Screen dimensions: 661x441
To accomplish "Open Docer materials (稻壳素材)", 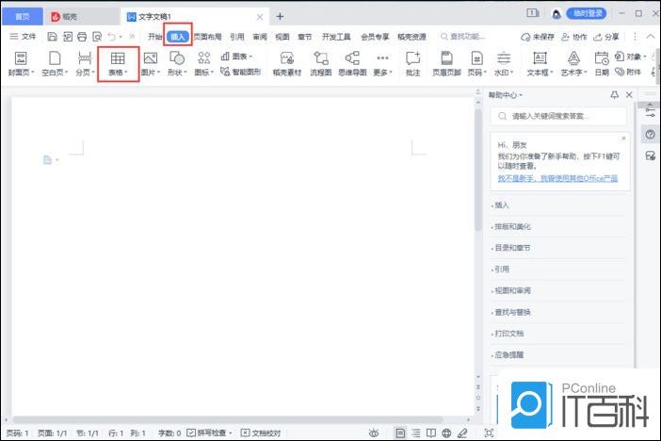I will [x=287, y=64].
